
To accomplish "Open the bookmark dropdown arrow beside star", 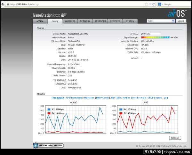I will 150,4.
